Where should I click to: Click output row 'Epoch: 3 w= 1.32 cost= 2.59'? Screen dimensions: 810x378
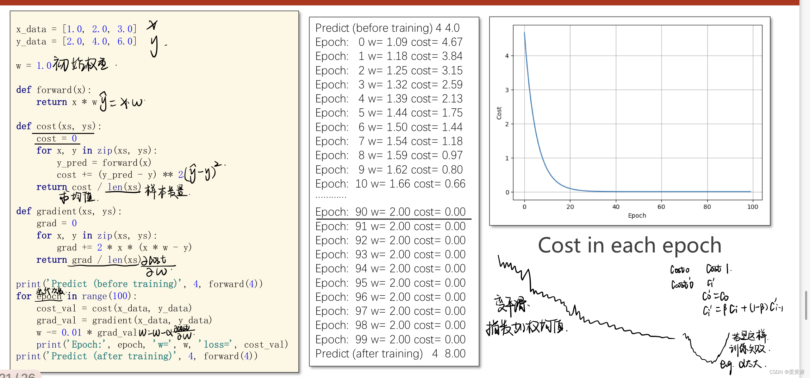(389, 84)
